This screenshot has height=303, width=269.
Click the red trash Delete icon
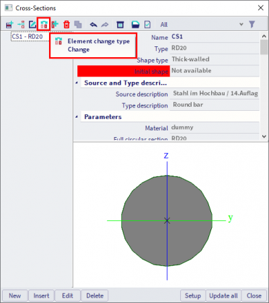pos(67,24)
